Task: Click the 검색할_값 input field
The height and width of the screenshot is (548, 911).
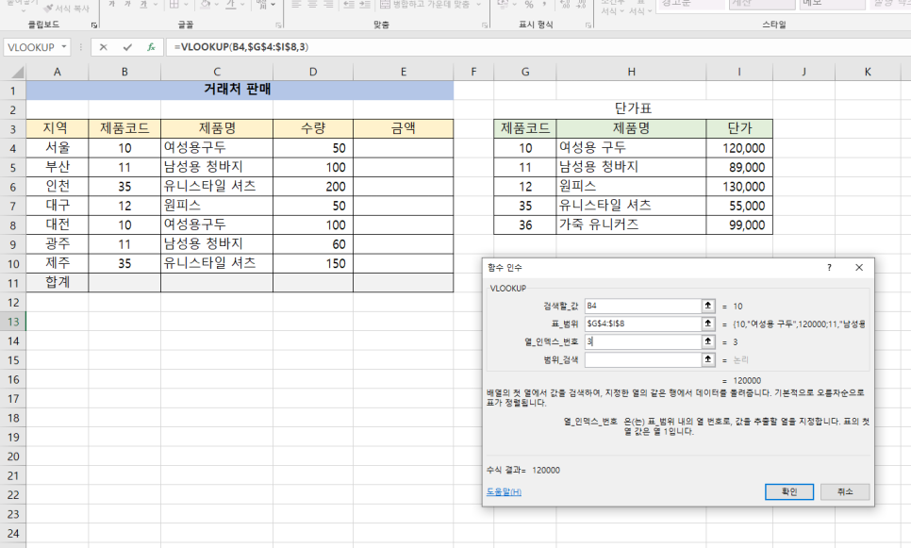Action: click(642, 306)
